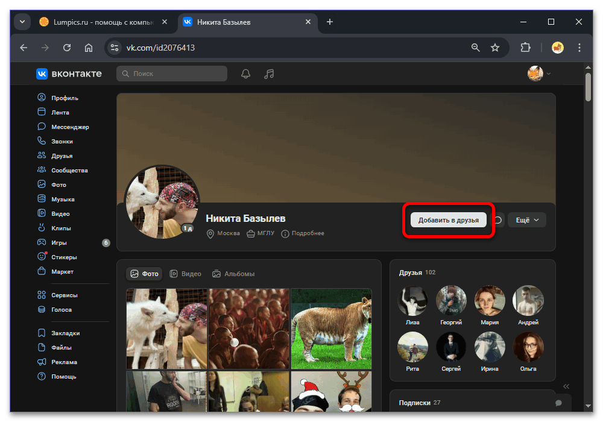Open the Chrome profile avatar

point(558,48)
